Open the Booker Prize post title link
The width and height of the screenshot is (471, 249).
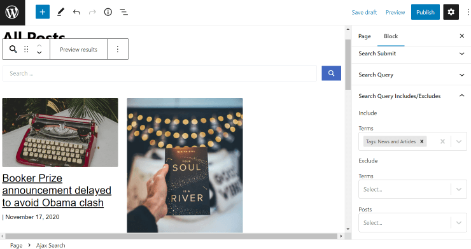(57, 190)
